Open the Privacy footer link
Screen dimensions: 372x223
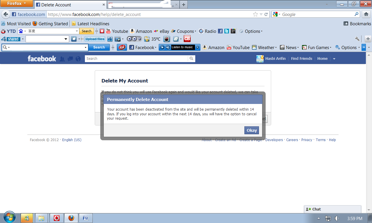coord(307,140)
